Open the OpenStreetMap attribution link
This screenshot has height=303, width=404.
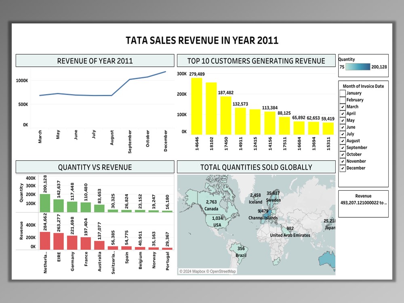point(221,271)
